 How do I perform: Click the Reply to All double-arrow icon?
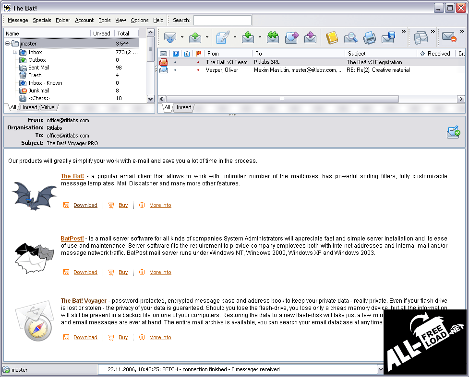click(273, 37)
